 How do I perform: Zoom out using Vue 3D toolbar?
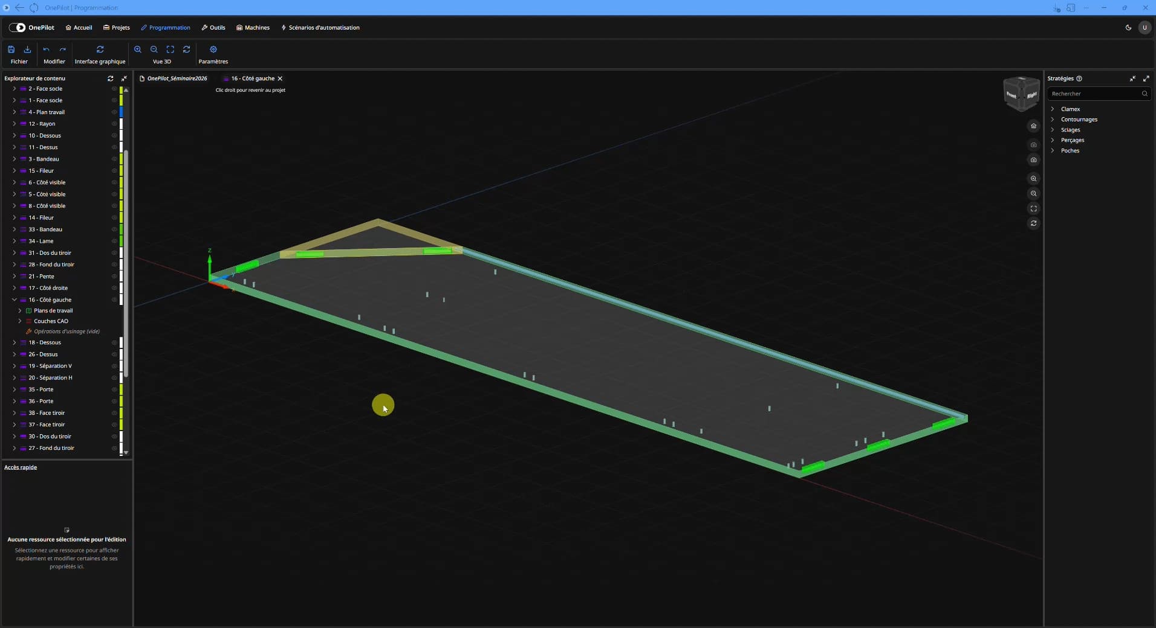(154, 50)
